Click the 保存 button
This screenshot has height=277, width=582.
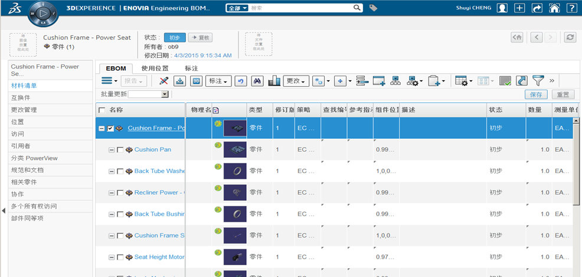coord(537,94)
